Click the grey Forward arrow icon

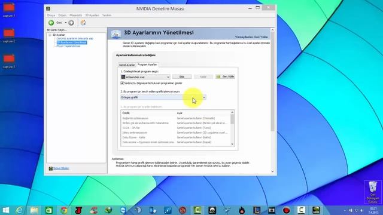pyautogui.click(x=71, y=23)
